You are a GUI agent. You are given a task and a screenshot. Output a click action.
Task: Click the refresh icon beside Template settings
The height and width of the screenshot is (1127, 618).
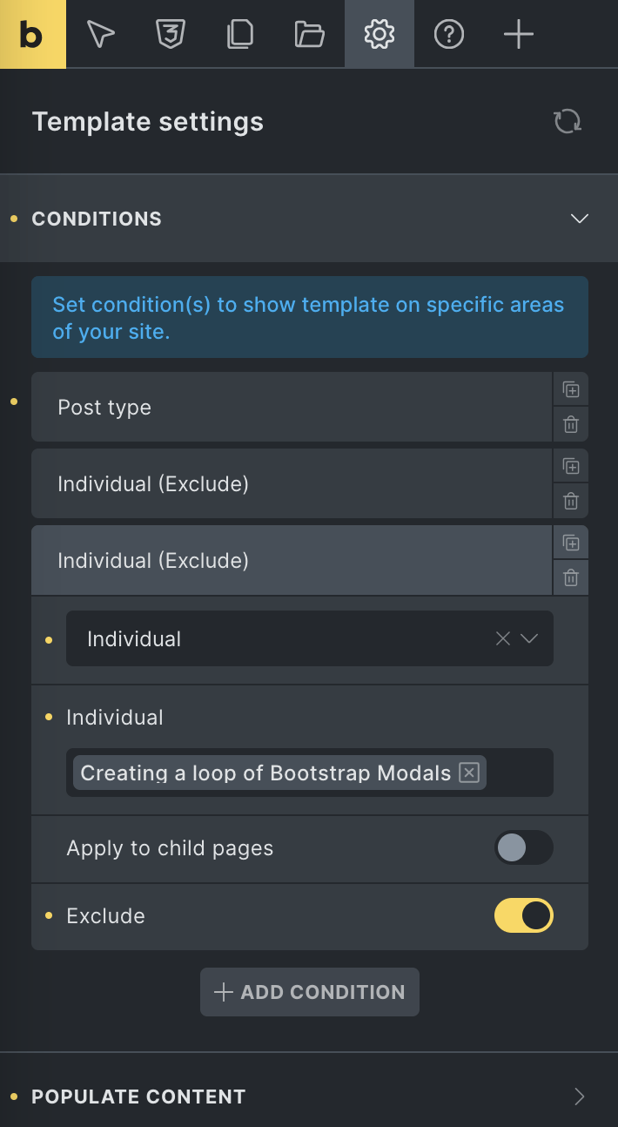[x=567, y=121]
